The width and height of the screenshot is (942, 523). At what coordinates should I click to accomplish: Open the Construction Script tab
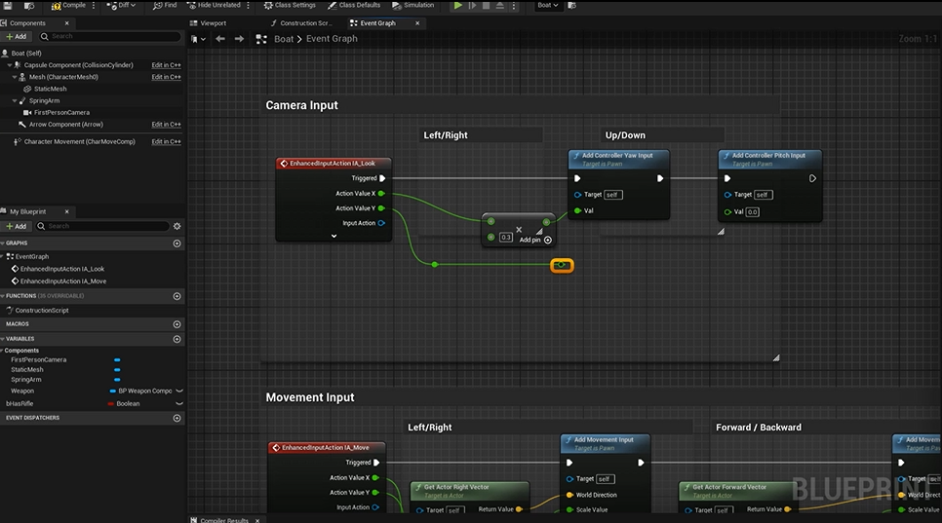(305, 23)
